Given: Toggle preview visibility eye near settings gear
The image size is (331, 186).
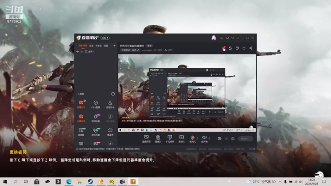Looking at the screenshot, I should [x=226, y=138].
